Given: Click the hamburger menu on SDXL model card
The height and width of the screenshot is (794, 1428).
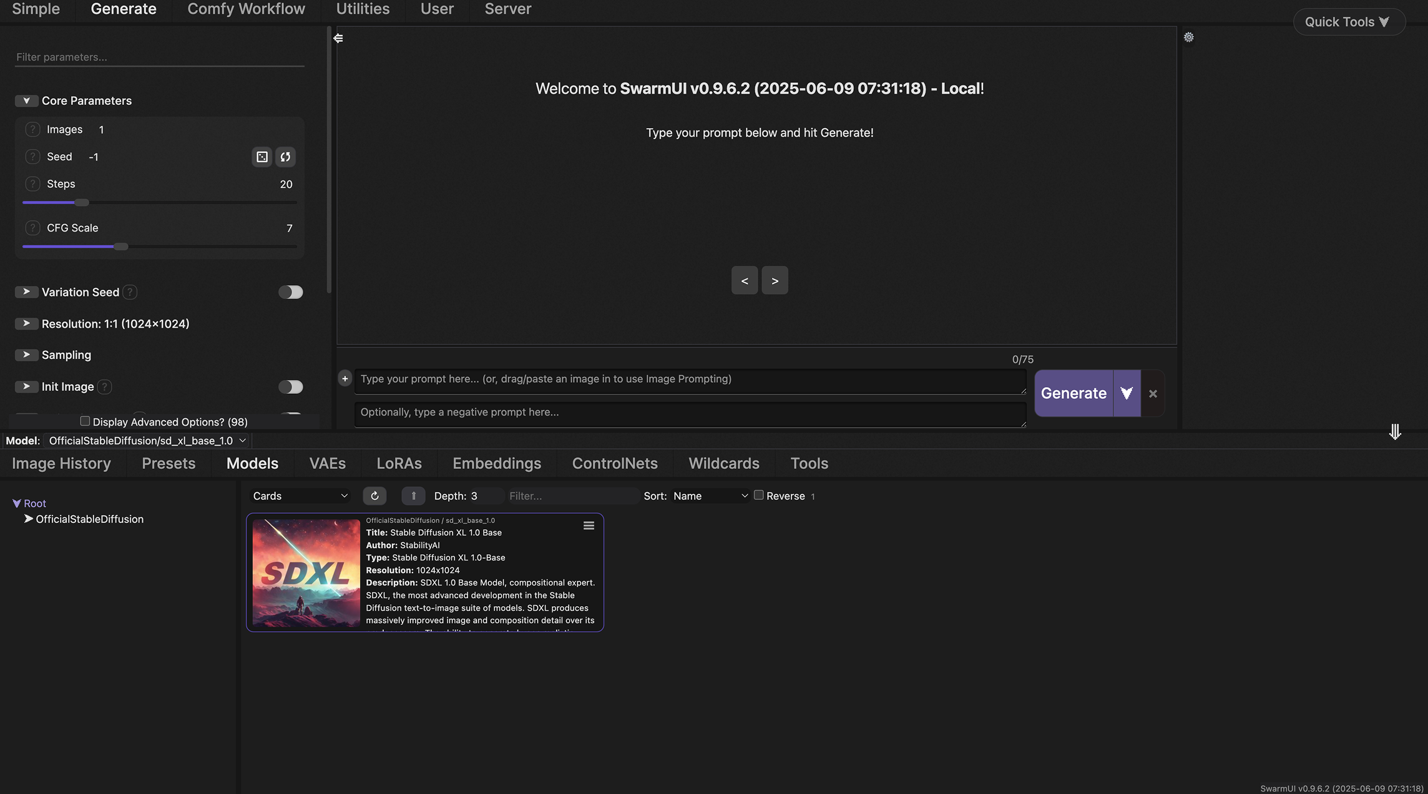Looking at the screenshot, I should (x=589, y=526).
